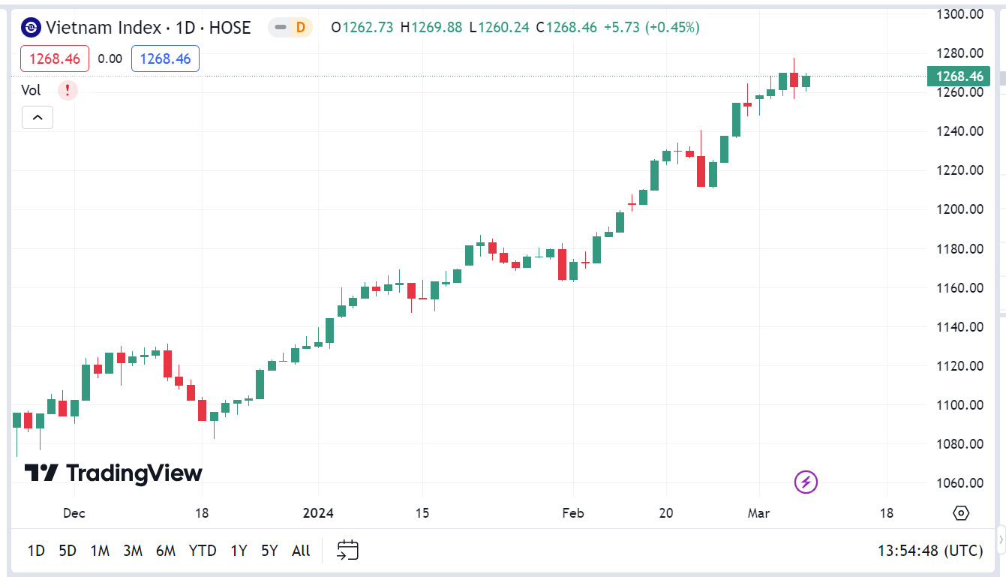The height and width of the screenshot is (577, 1006).
Task: Click the green 1268.46 price axis label
Action: pyautogui.click(x=959, y=77)
